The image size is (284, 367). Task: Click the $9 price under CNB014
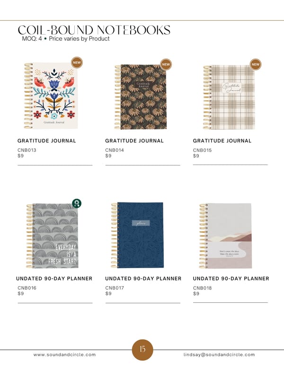[108, 156]
